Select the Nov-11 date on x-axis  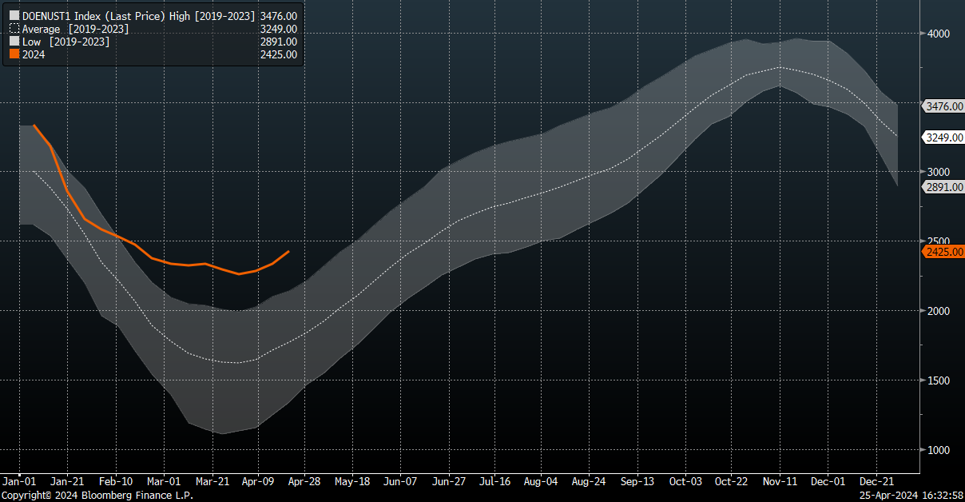pyautogui.click(x=780, y=482)
